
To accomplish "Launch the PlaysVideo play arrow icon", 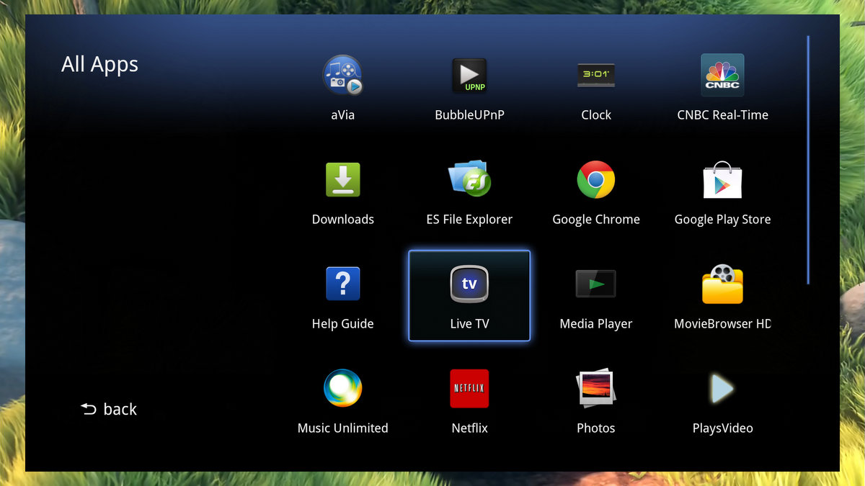I will (722, 389).
